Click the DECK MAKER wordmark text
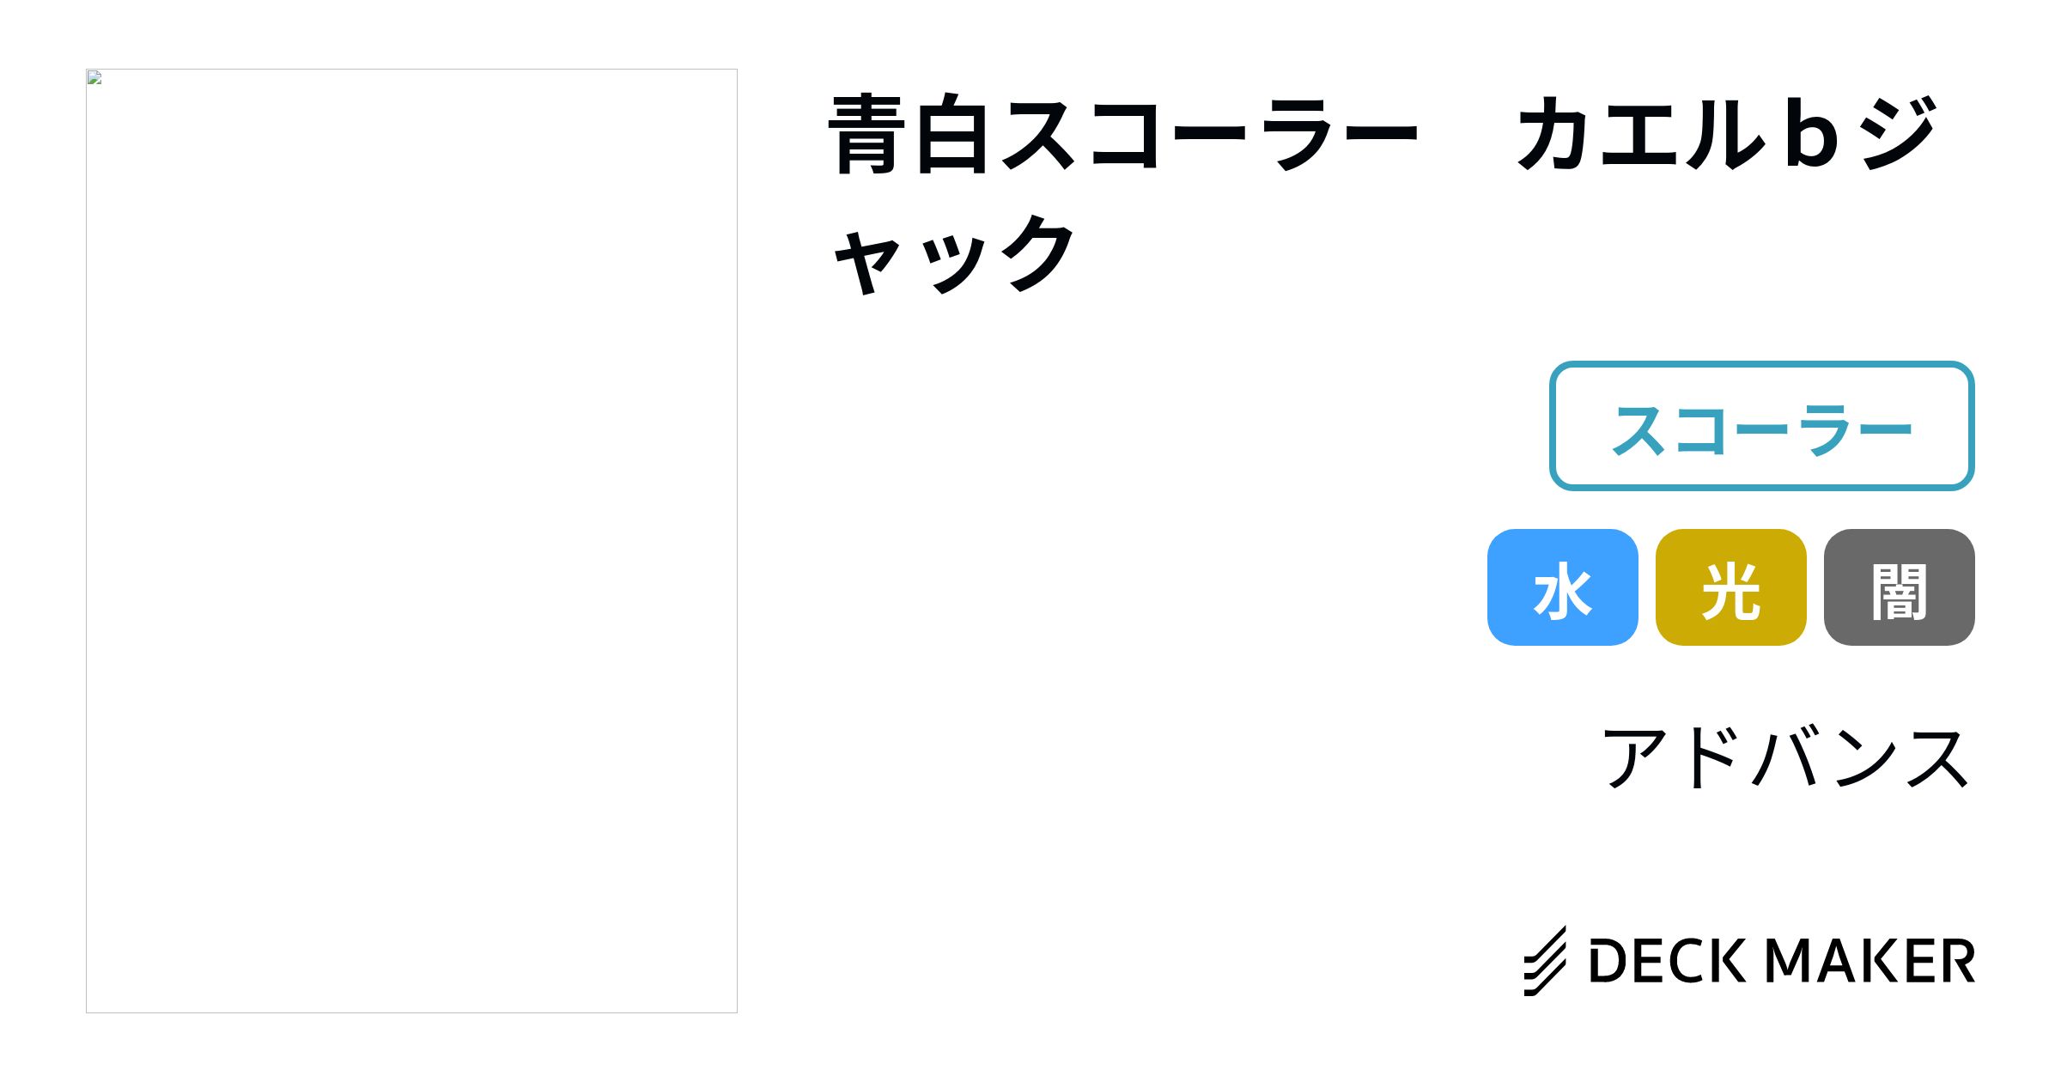 coord(1782,961)
